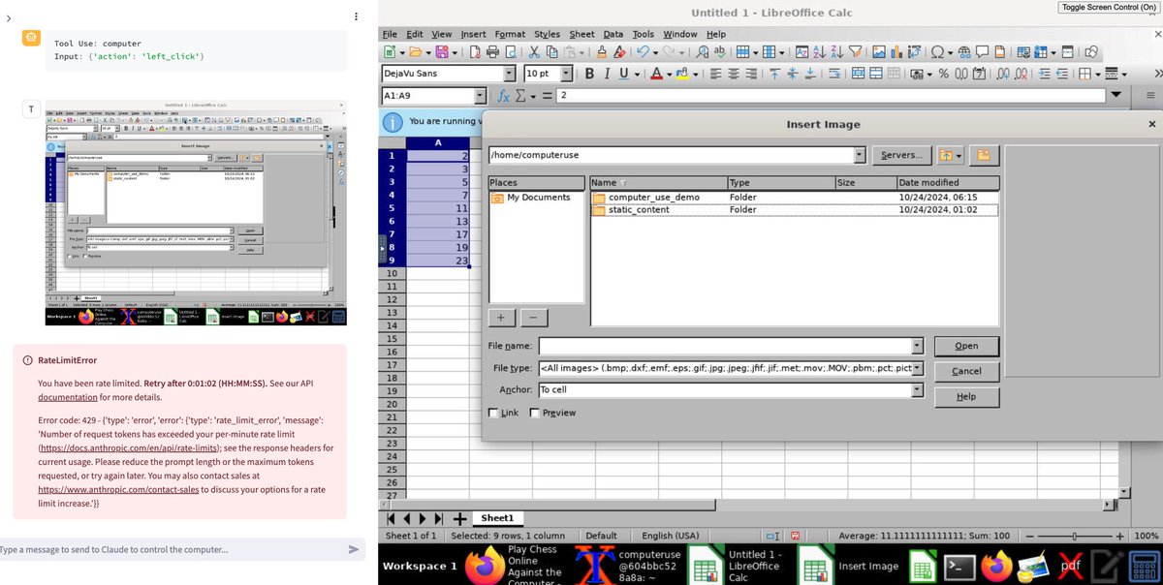
Task: Click the zoom slider in status bar
Action: (1073, 536)
